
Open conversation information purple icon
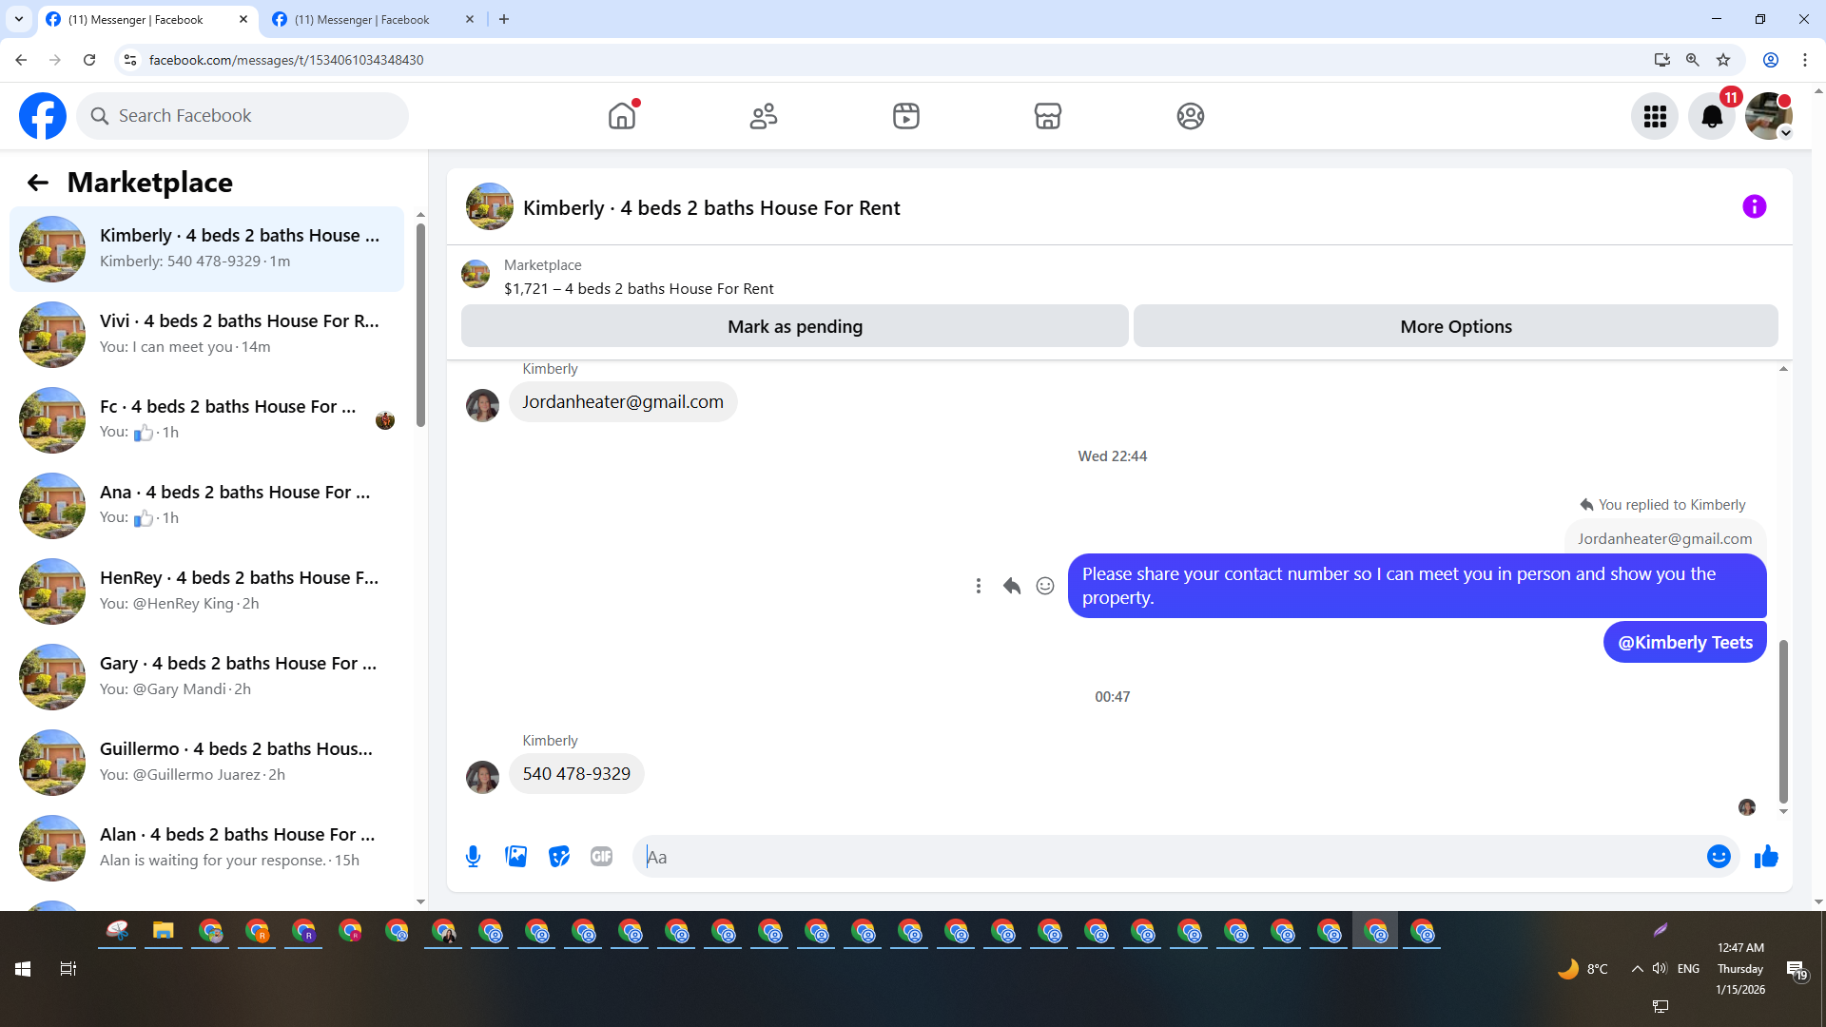pyautogui.click(x=1754, y=207)
